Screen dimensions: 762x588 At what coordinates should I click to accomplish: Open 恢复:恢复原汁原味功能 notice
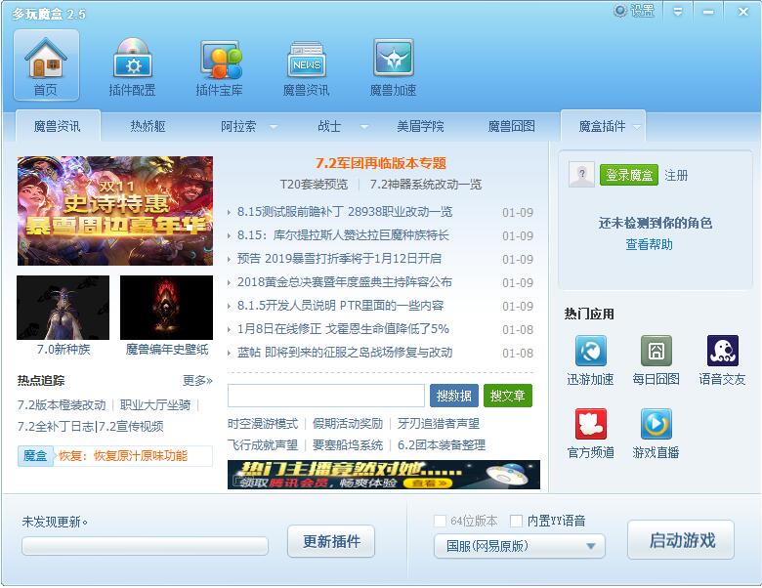123,456
